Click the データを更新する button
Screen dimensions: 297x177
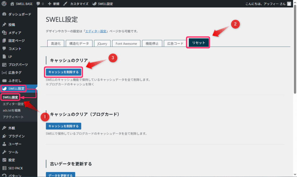point(60,175)
